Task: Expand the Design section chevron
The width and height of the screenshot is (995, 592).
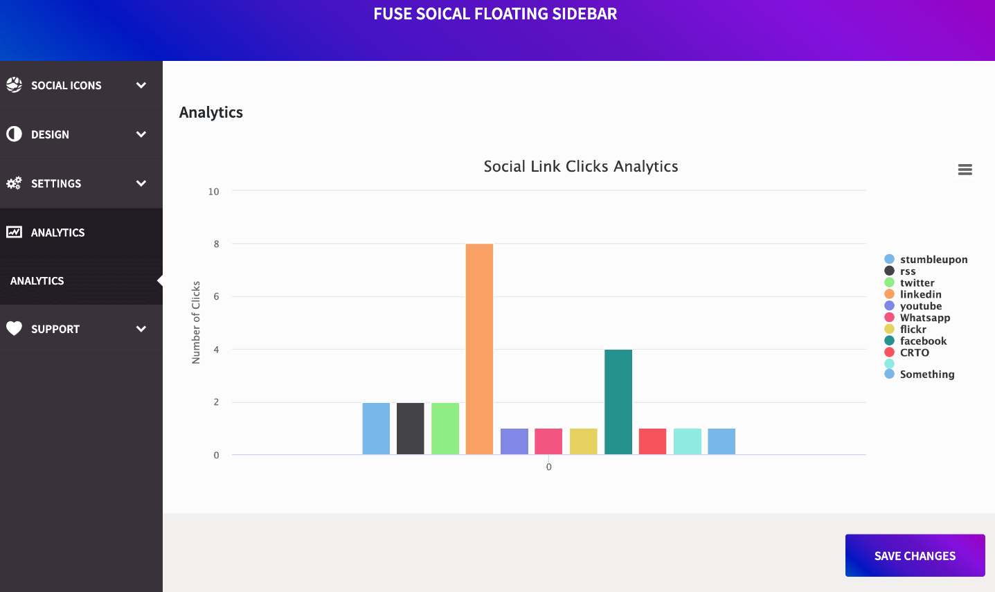Action: point(141,134)
